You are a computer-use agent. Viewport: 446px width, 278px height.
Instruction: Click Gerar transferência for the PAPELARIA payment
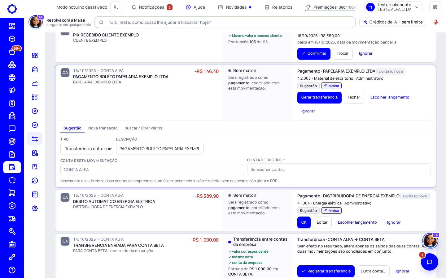(x=319, y=97)
